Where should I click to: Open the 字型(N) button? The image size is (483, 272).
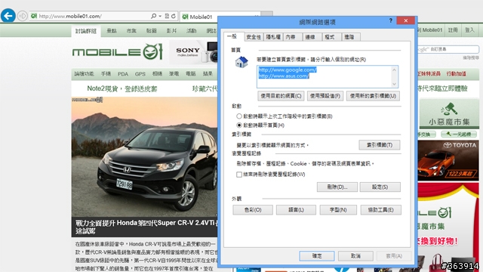(x=338, y=210)
